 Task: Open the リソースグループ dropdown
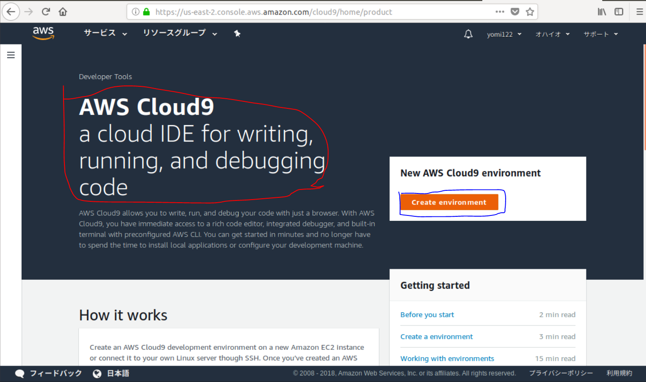tap(180, 33)
